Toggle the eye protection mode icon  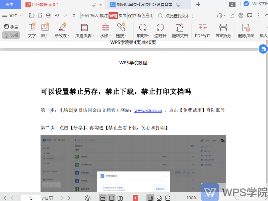[88, 198]
